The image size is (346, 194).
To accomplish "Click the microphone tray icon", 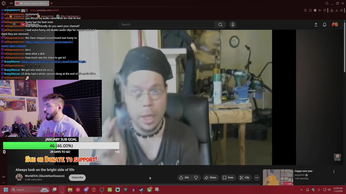I will [319, 190].
